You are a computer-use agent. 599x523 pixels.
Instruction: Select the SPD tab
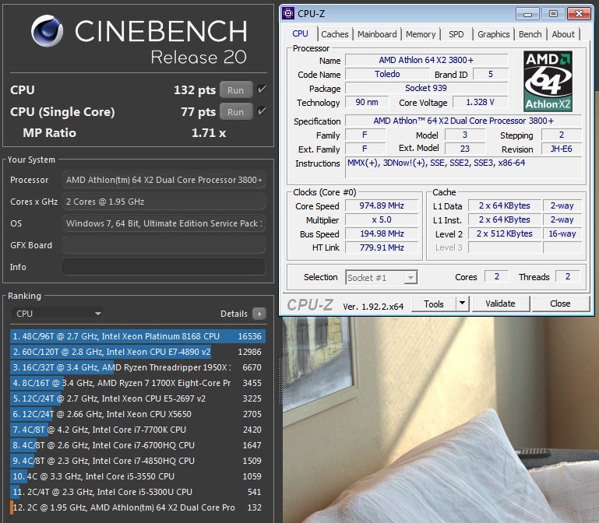point(456,34)
